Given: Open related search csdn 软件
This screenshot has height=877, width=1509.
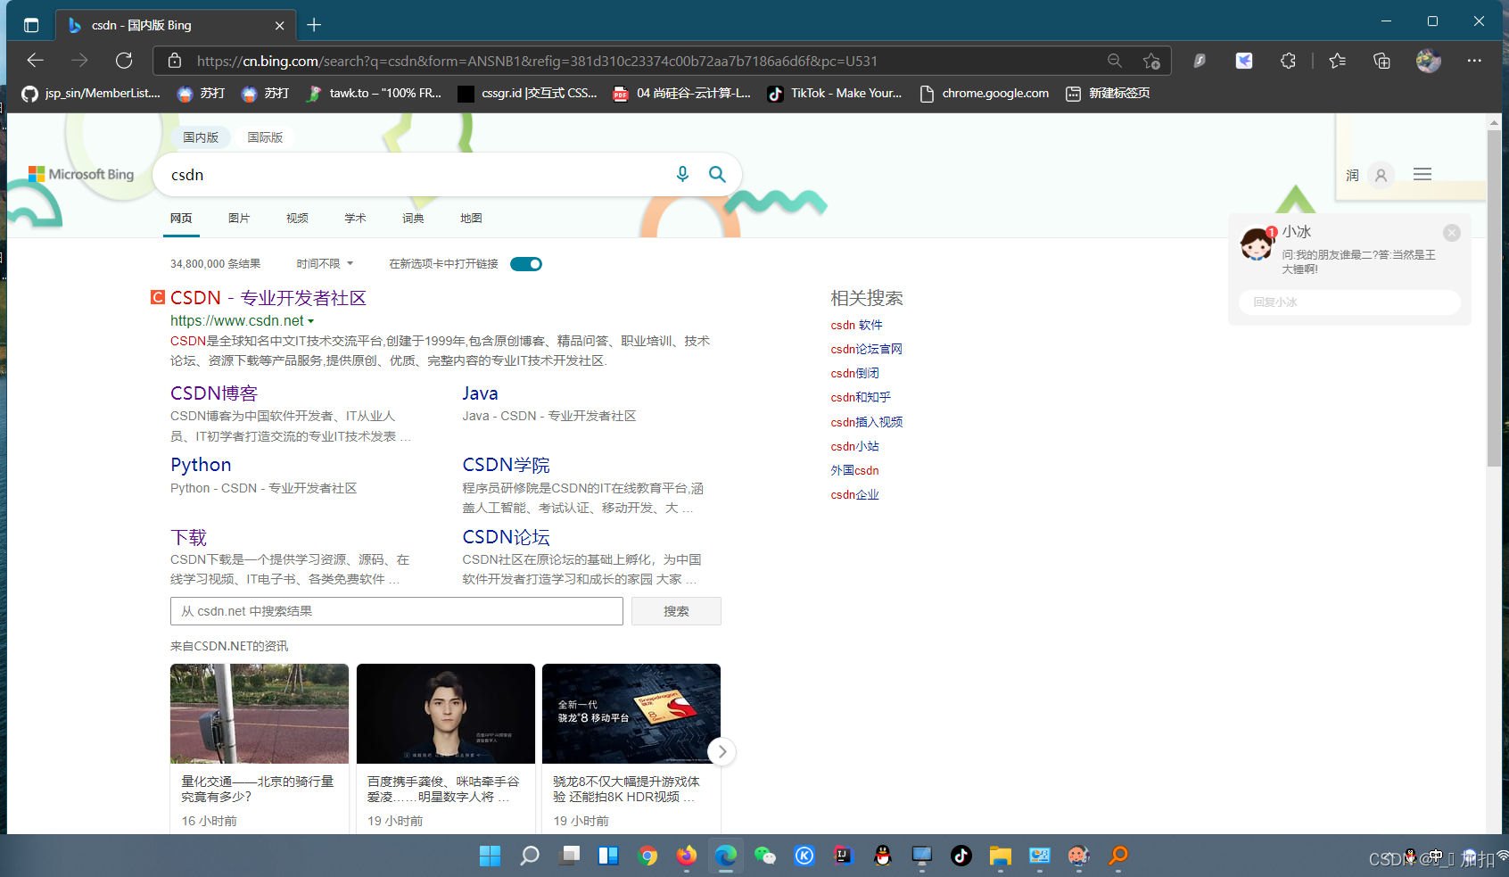Looking at the screenshot, I should click(x=856, y=326).
